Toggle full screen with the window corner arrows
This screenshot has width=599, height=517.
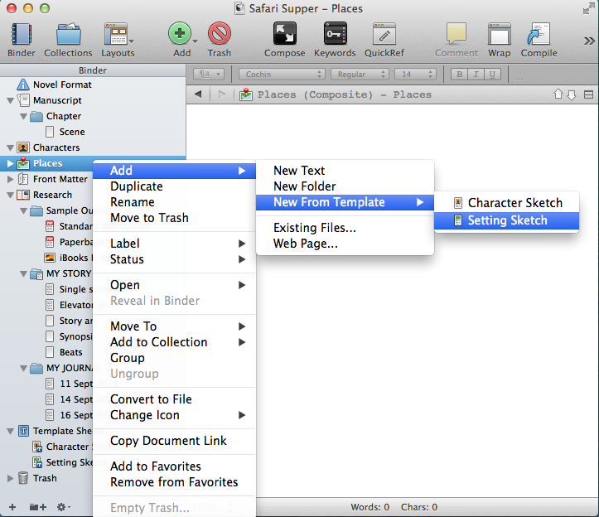(588, 8)
